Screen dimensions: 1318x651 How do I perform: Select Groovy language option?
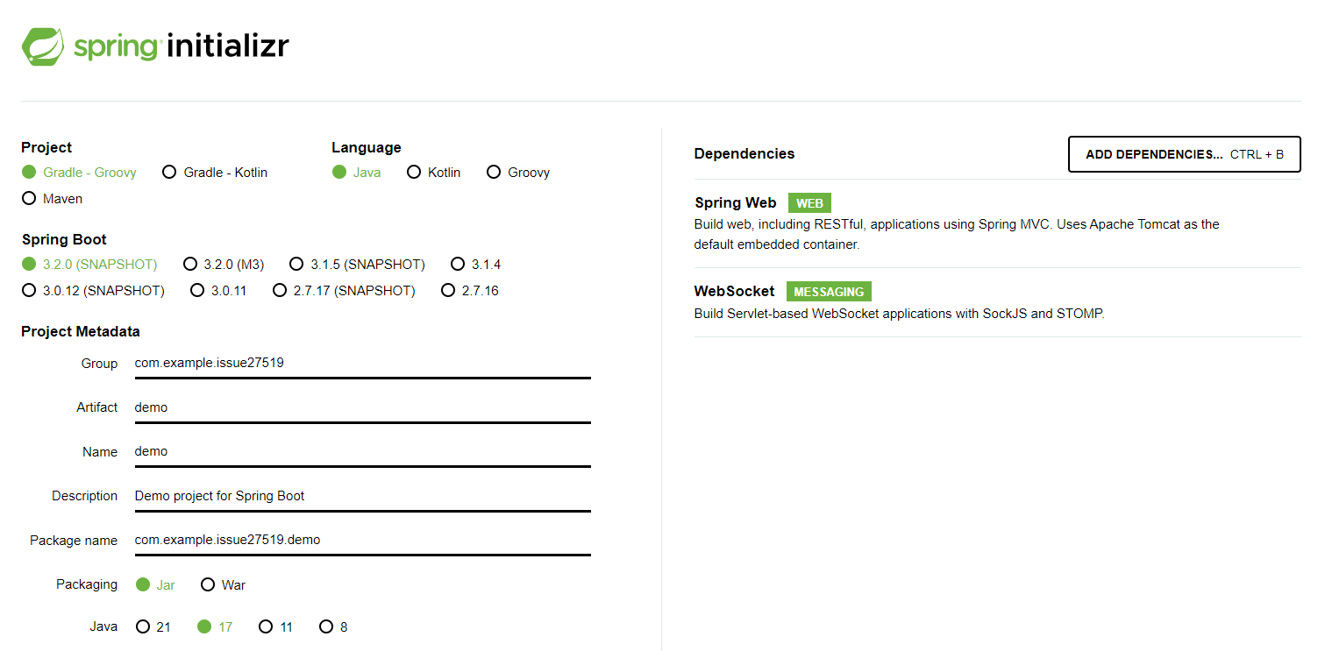[518, 173]
